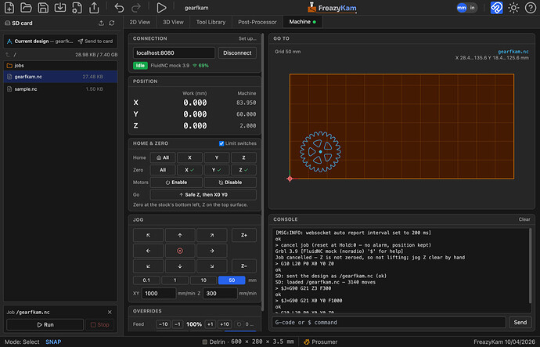Go up one folder level in SD card
Viewport: 540px width, 347px height.
(x=8, y=55)
